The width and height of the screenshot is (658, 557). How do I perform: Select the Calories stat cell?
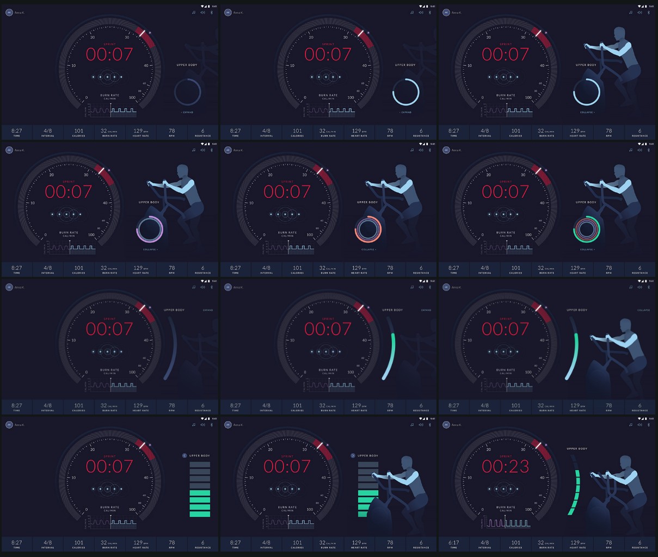click(x=79, y=132)
